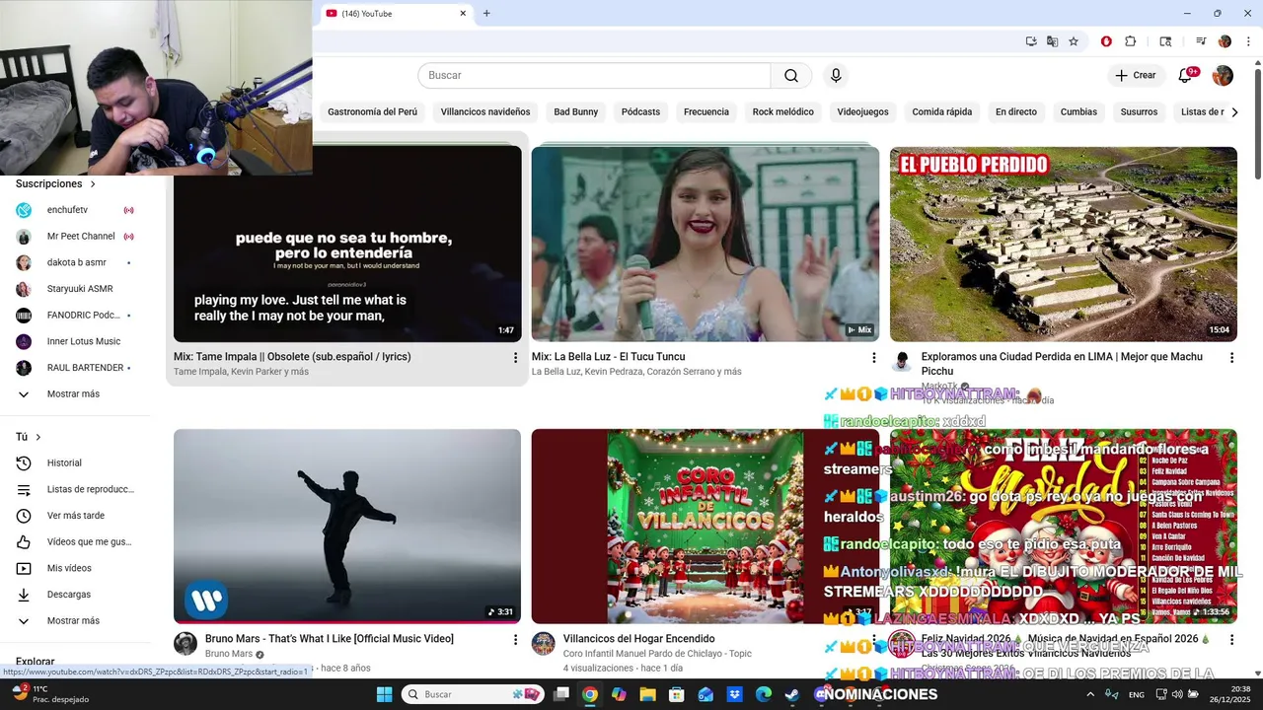The width and height of the screenshot is (1263, 710).
Task: Bookmark this page with the star icon
Action: click(1074, 41)
